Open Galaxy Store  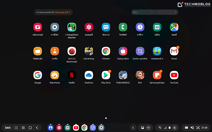[x=123, y=51]
